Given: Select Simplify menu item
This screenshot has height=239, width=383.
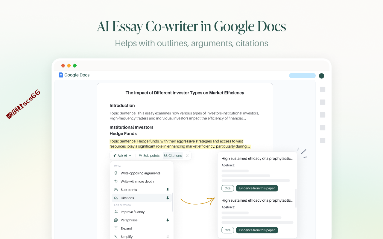Looking at the screenshot, I should pos(142,237).
